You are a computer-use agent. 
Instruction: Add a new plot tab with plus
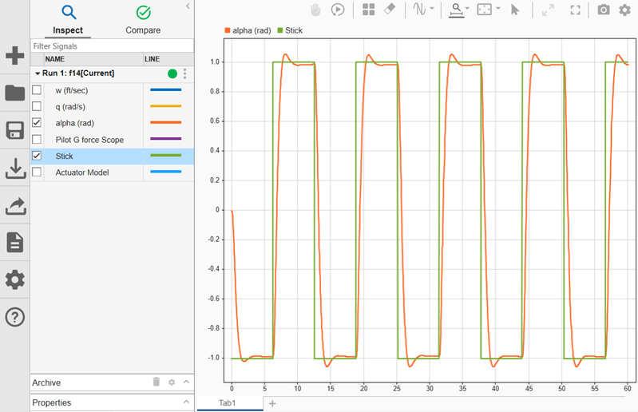click(272, 403)
